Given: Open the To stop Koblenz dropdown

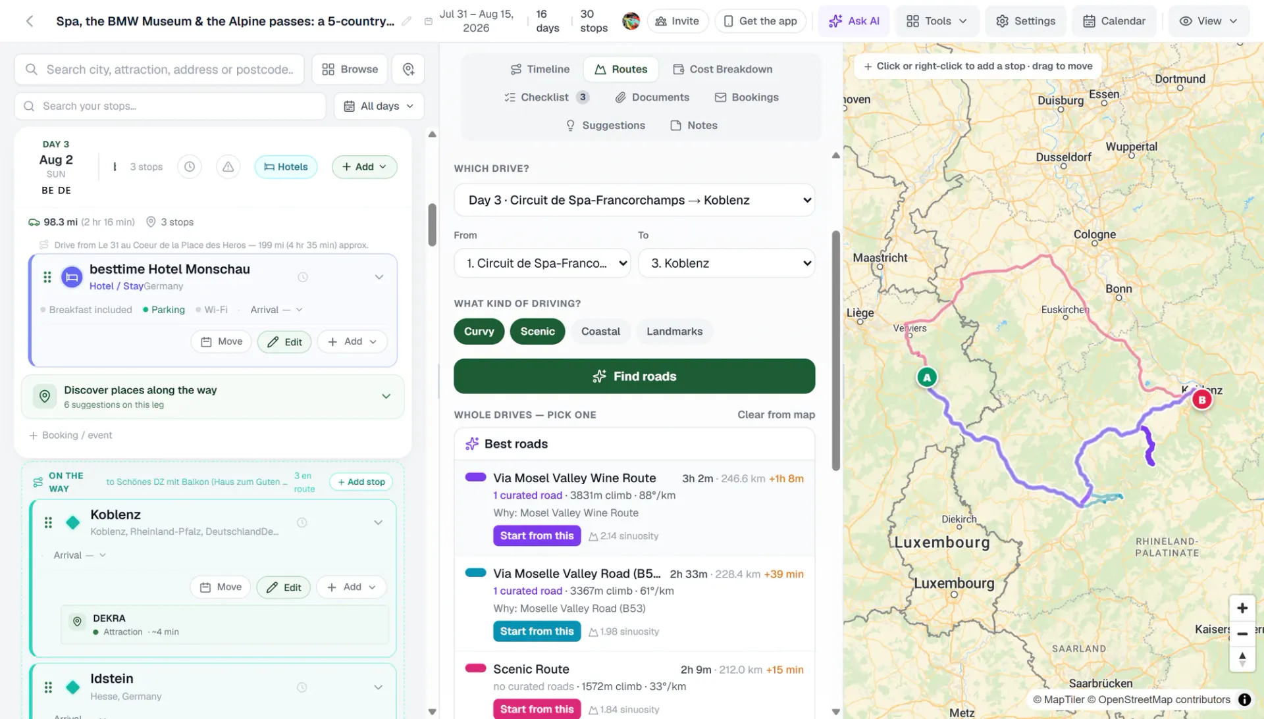Looking at the screenshot, I should coord(727,263).
